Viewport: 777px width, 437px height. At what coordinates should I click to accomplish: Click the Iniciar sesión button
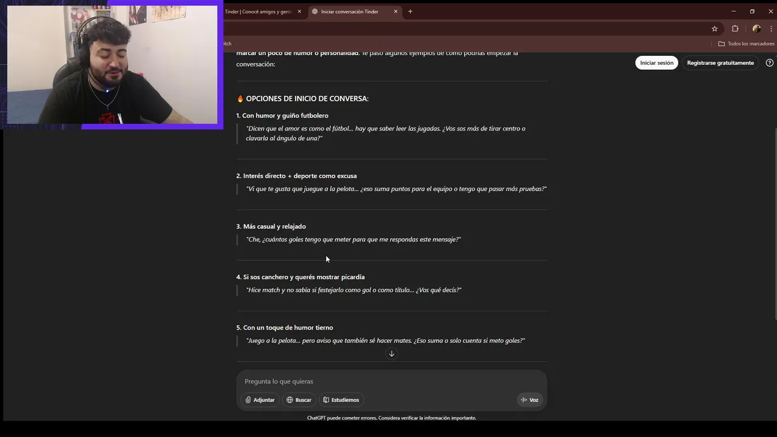click(x=657, y=63)
